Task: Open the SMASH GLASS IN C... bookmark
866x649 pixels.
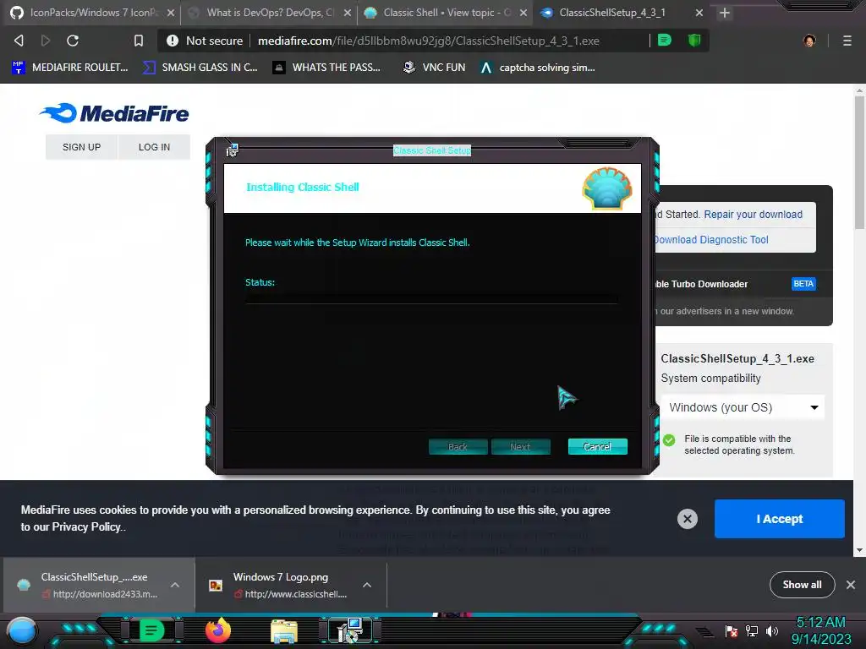Action: [200, 68]
